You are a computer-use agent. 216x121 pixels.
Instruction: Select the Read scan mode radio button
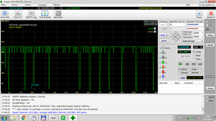(194, 56)
